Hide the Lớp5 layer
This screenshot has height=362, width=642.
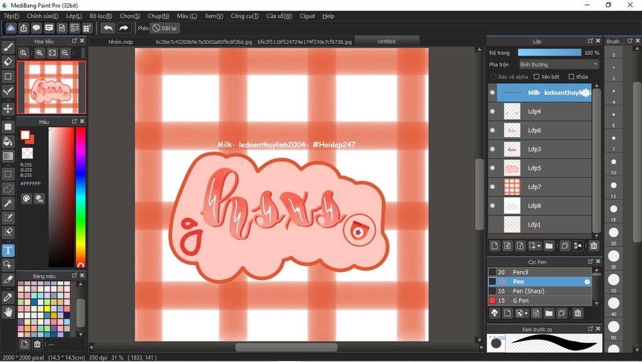493,168
